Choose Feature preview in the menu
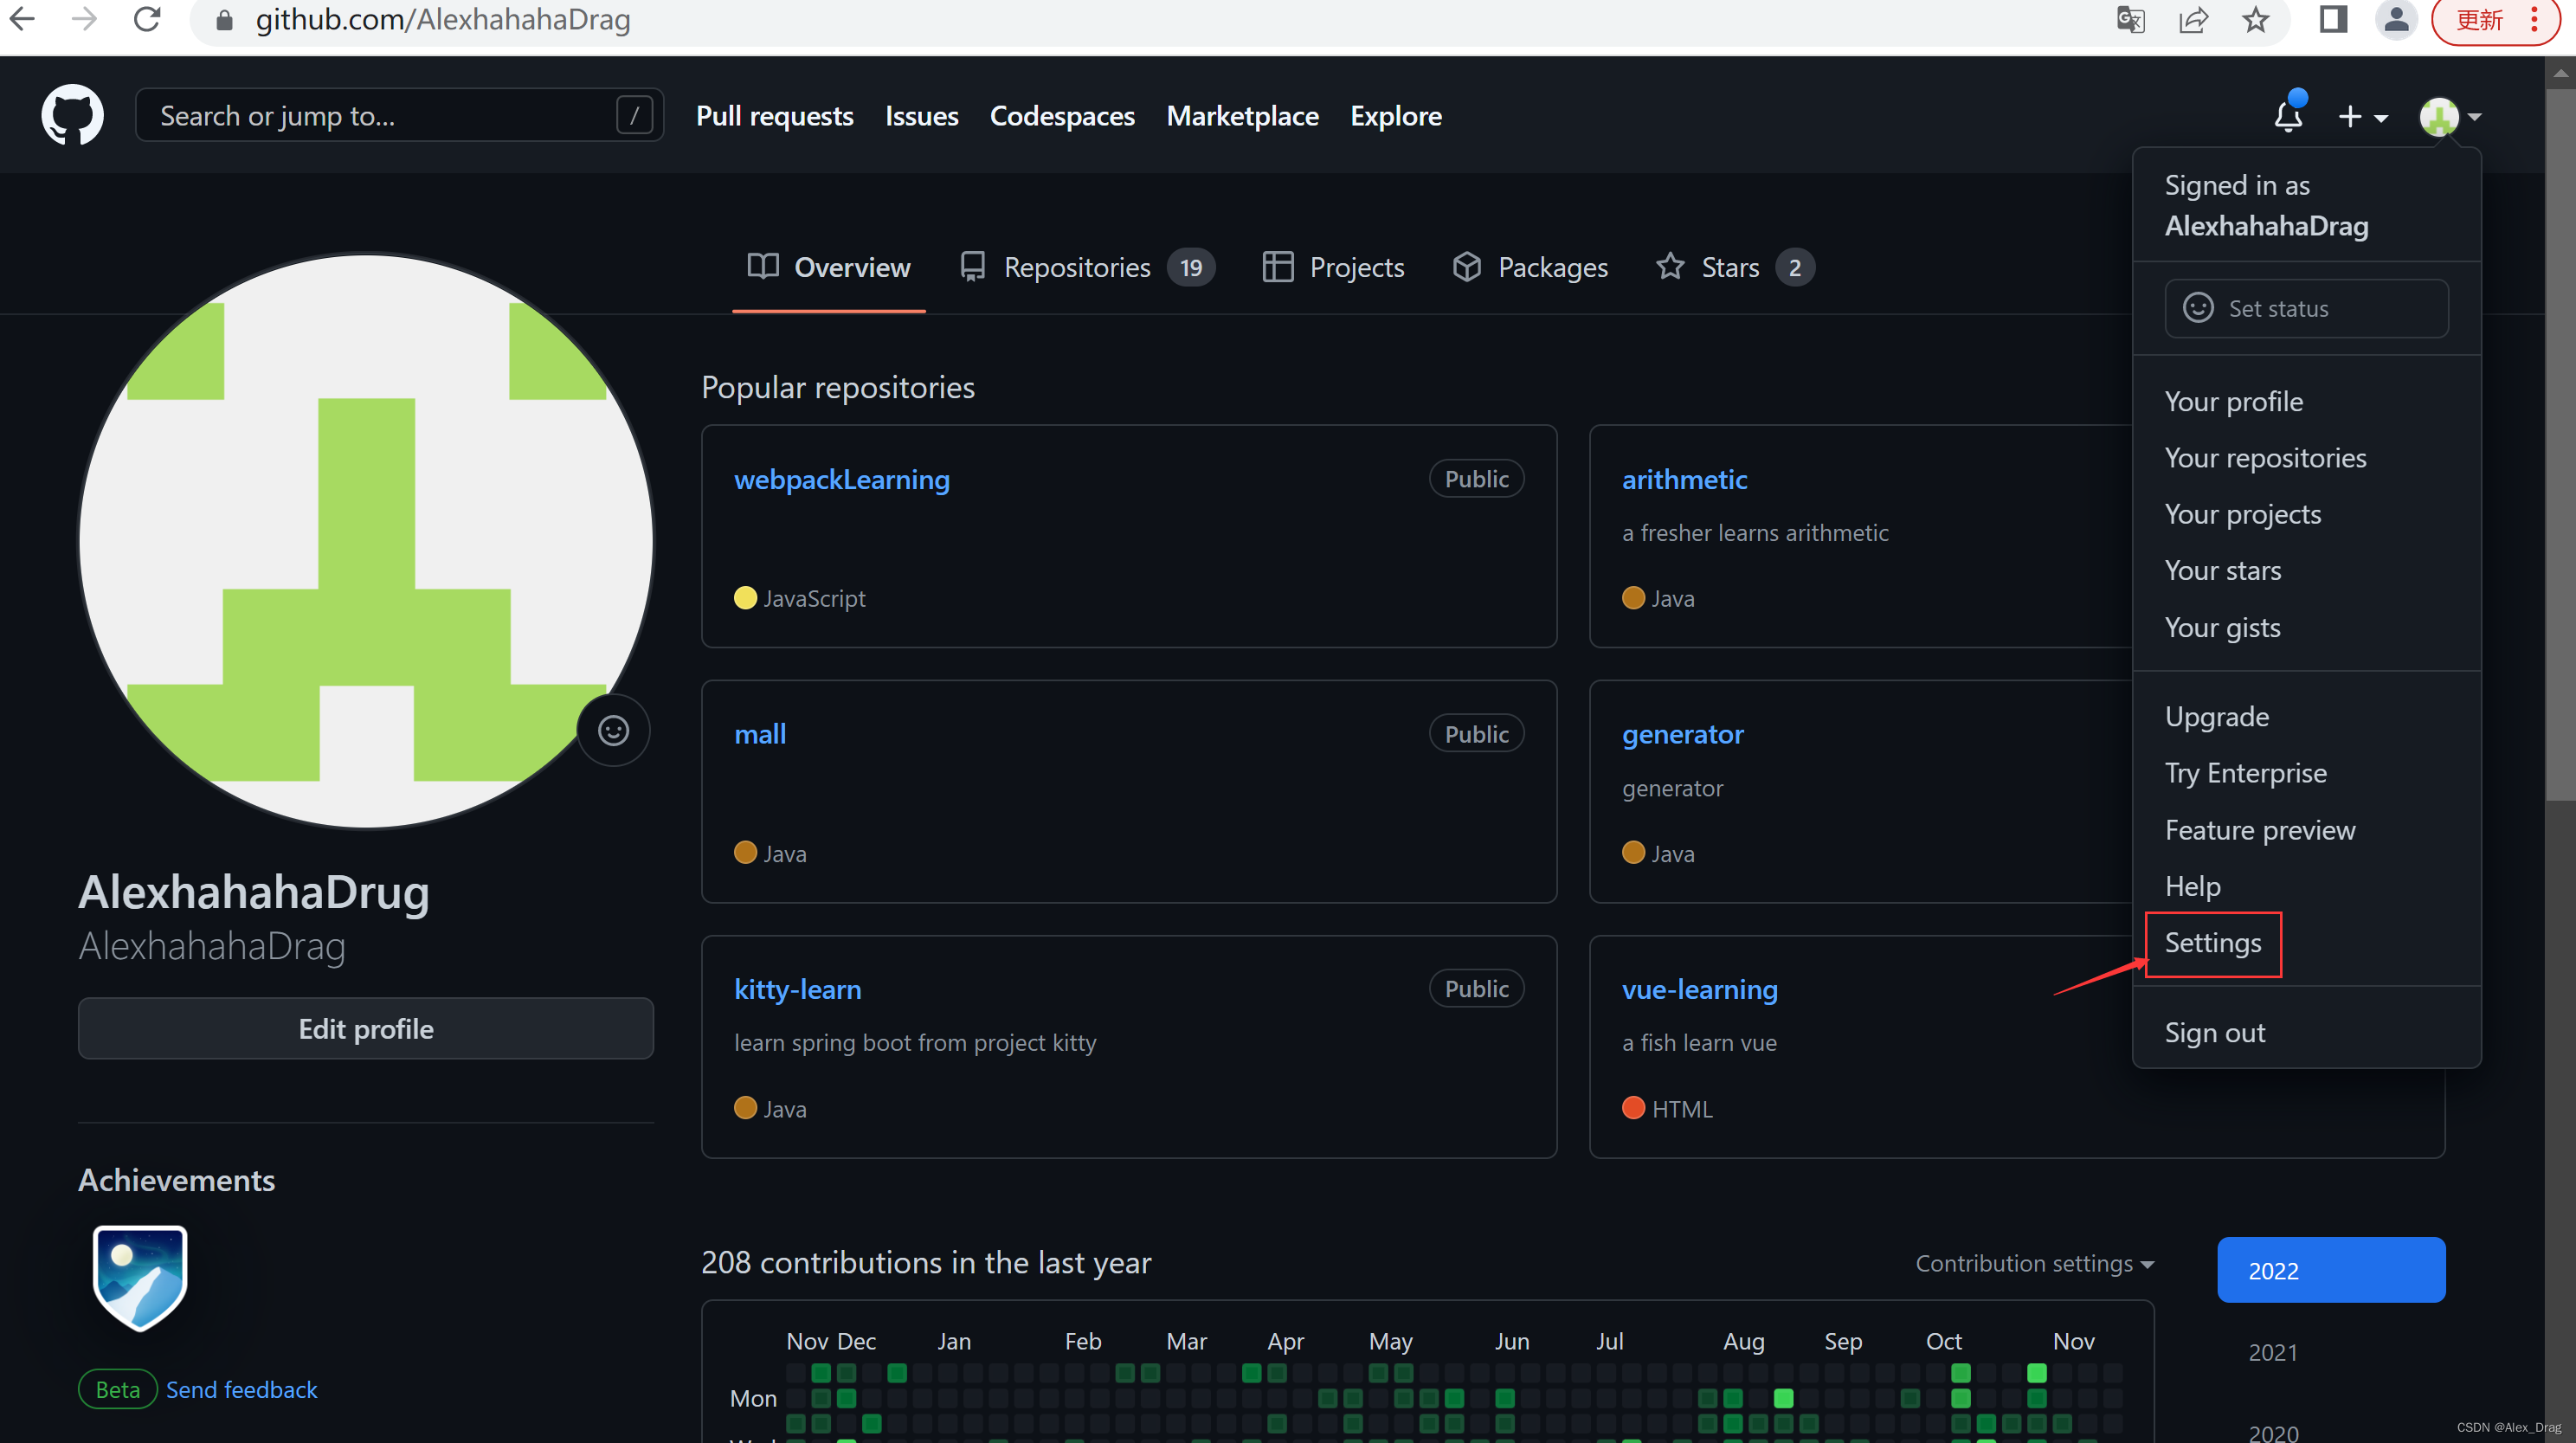2576x1443 pixels. click(2260, 830)
